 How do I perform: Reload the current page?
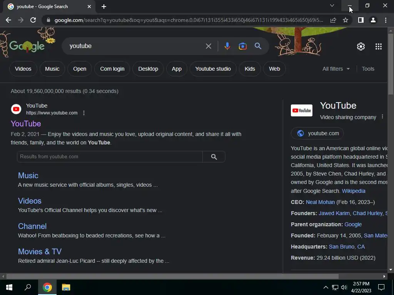[33, 20]
